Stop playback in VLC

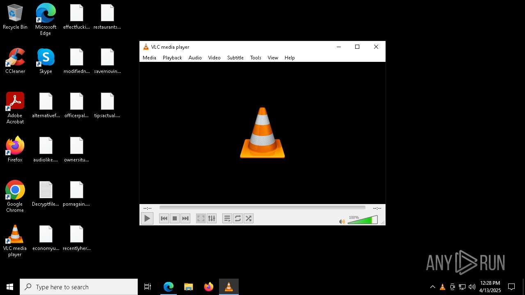point(175,218)
